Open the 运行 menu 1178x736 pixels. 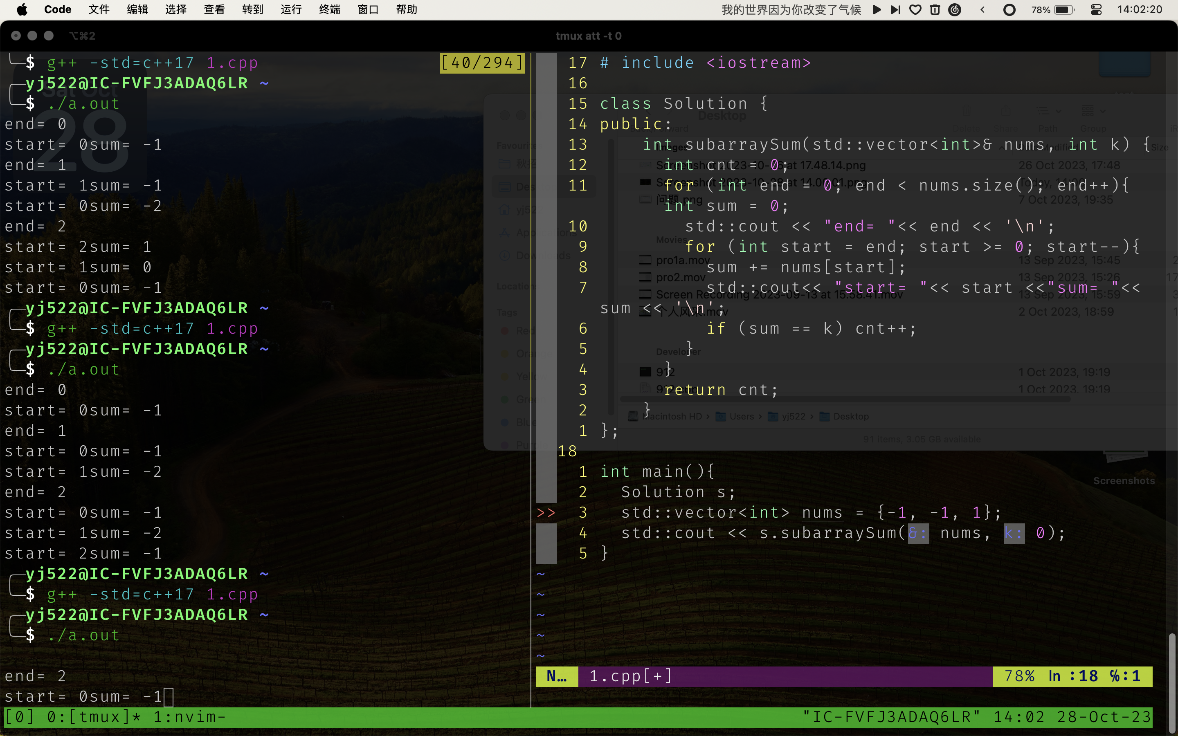point(291,10)
